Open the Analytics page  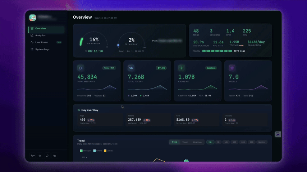pyautogui.click(x=46, y=35)
